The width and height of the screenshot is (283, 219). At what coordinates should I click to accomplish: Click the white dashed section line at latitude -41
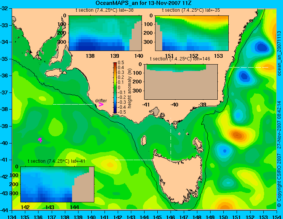click(x=135, y=160)
